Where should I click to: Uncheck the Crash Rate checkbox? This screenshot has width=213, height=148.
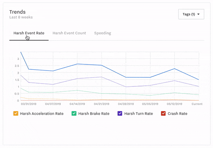click(163, 113)
